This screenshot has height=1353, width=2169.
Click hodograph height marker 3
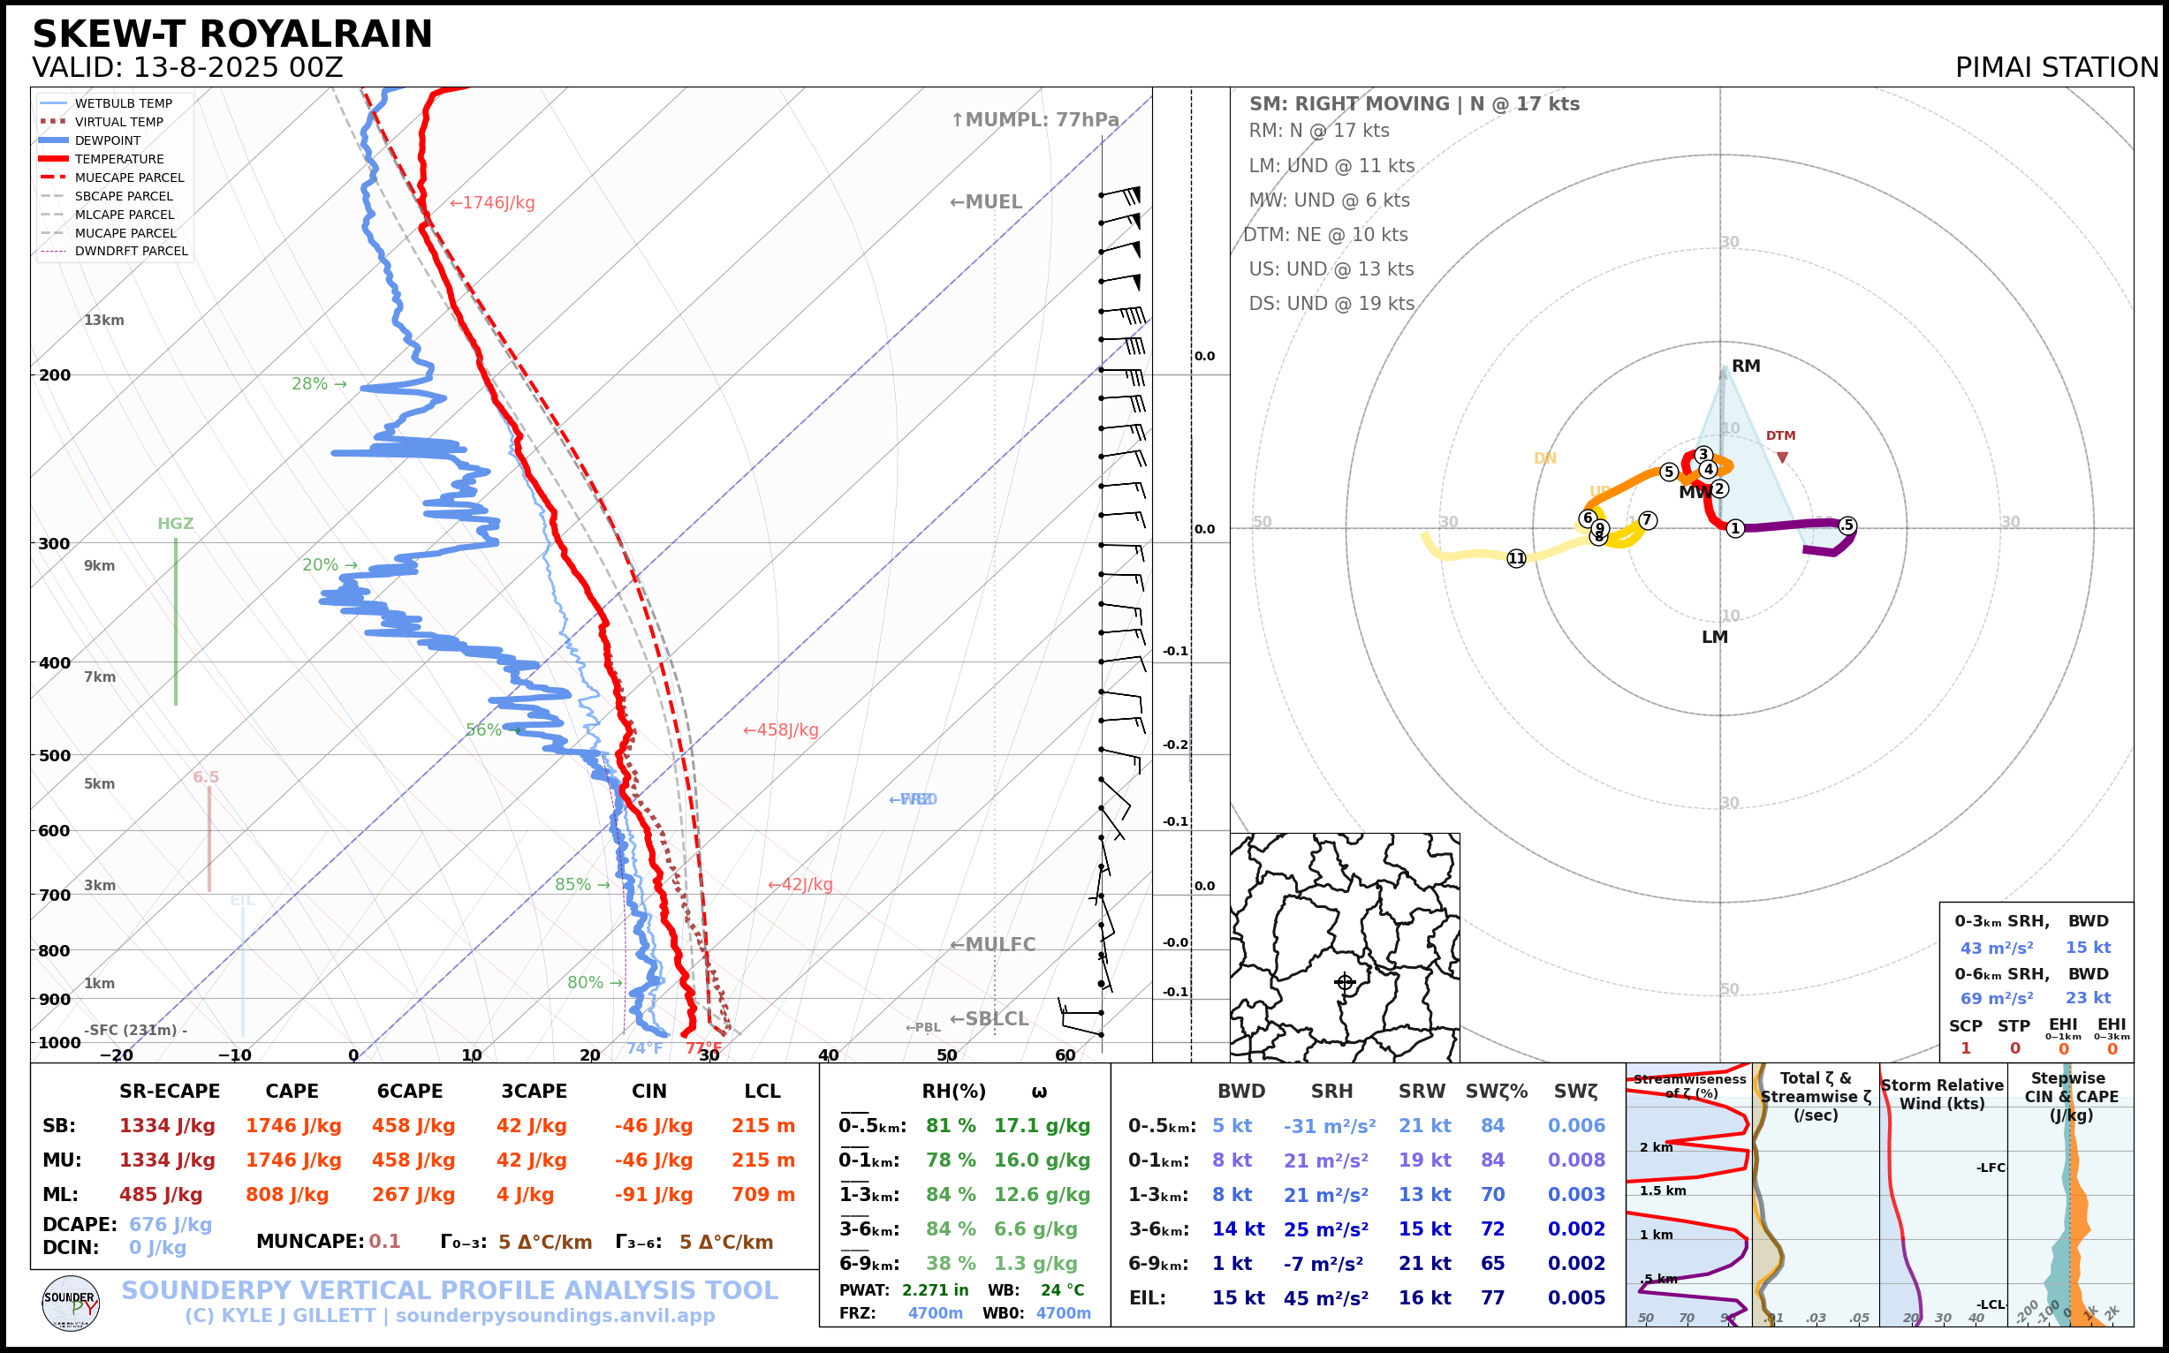pyautogui.click(x=1703, y=455)
